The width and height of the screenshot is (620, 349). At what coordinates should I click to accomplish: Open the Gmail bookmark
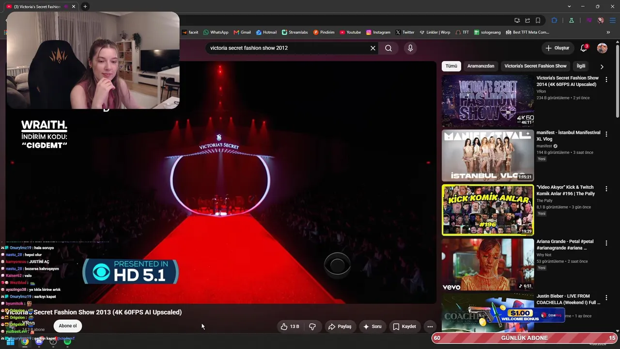pyautogui.click(x=242, y=32)
